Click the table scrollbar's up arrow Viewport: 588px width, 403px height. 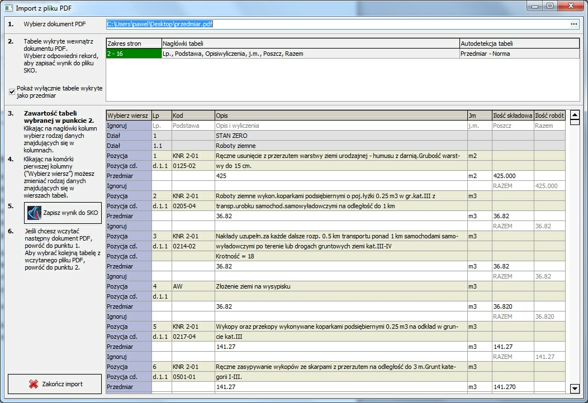point(575,115)
